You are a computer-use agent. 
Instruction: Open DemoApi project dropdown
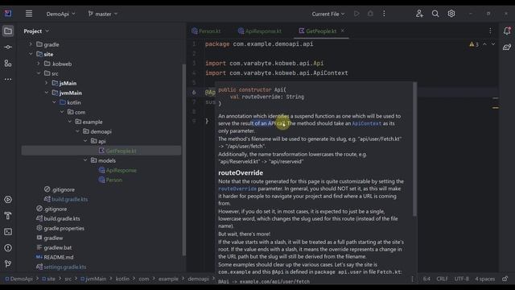(61, 14)
